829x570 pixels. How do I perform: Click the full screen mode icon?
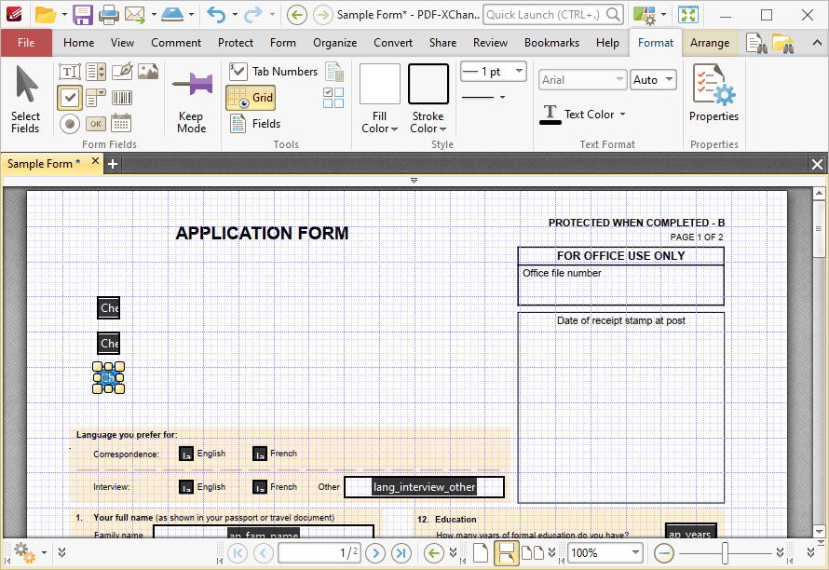click(688, 15)
